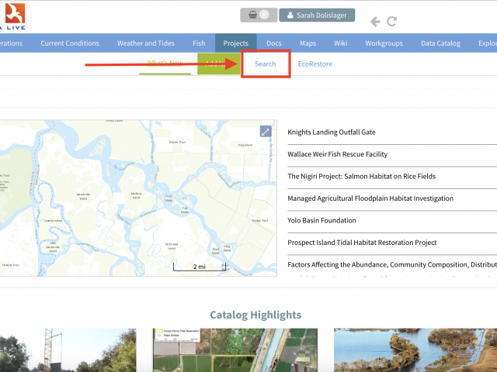Expand the map to fullscreen
Image resolution: width=497 pixels, height=372 pixels.
(266, 132)
